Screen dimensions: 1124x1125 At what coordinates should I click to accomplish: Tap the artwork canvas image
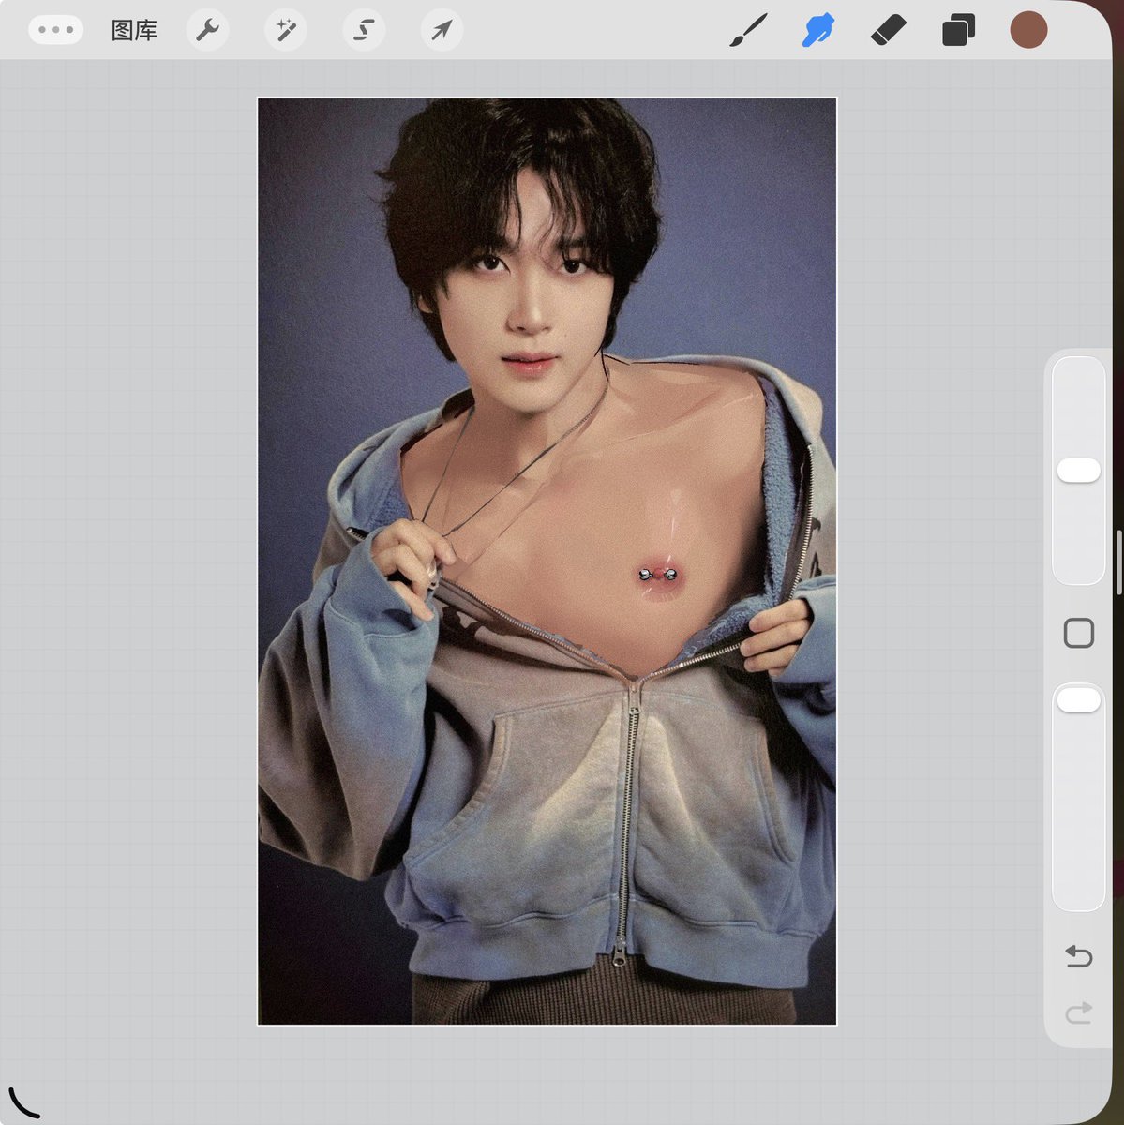coord(547,562)
